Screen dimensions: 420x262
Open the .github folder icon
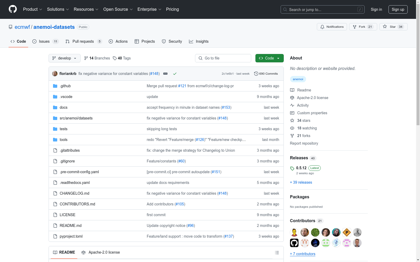pos(55,86)
